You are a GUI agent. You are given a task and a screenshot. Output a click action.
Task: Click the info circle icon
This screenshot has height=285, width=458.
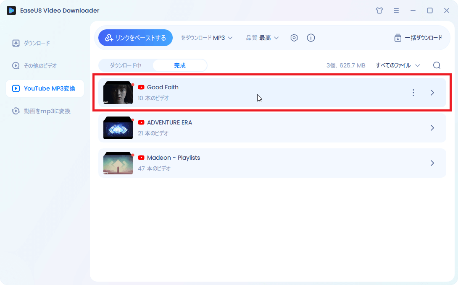311,38
